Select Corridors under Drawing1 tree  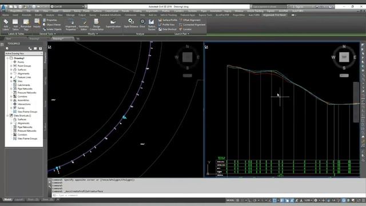tap(22, 97)
